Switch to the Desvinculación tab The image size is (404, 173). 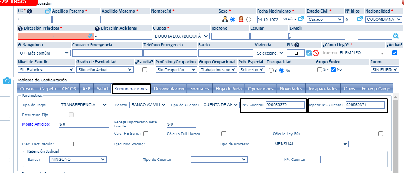point(169,89)
